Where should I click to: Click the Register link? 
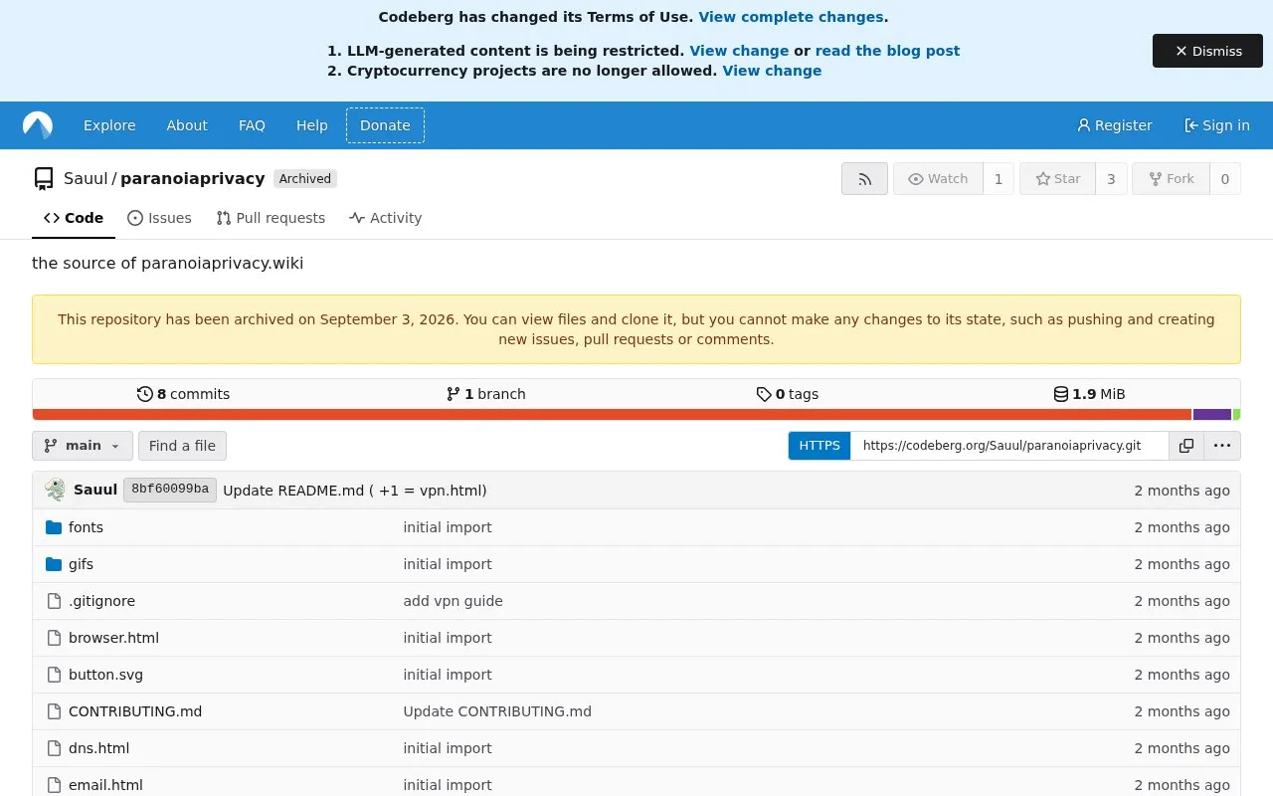coord(1115,125)
